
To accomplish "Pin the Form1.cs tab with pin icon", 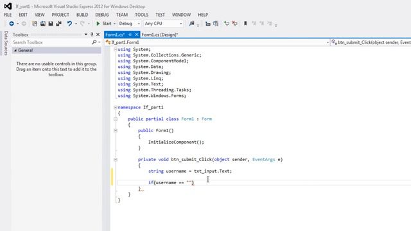I will (130, 35).
